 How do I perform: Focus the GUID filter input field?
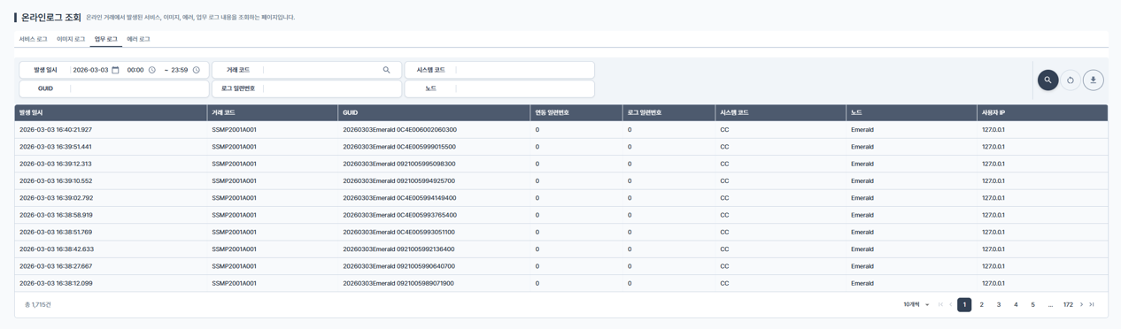point(139,88)
